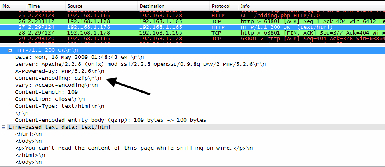This screenshot has width=385, height=167.
Task: Collapse the Line-based text data section
Action: pos(3,127)
